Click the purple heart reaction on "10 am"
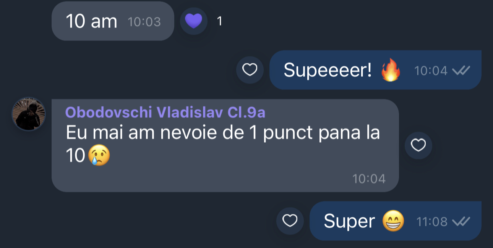Viewport: 493px width, 248px height. [193, 21]
